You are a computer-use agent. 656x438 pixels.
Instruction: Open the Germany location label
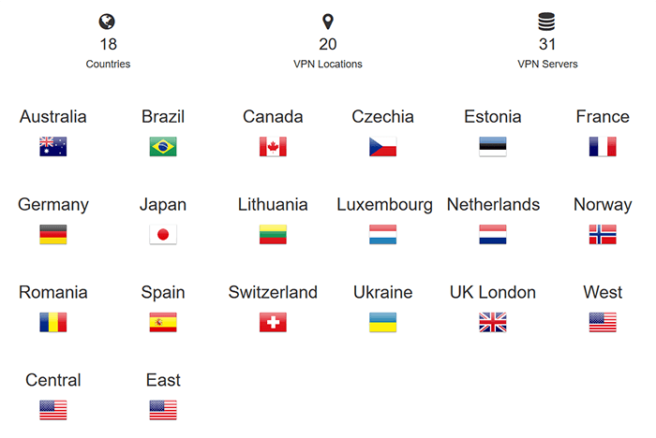click(53, 205)
